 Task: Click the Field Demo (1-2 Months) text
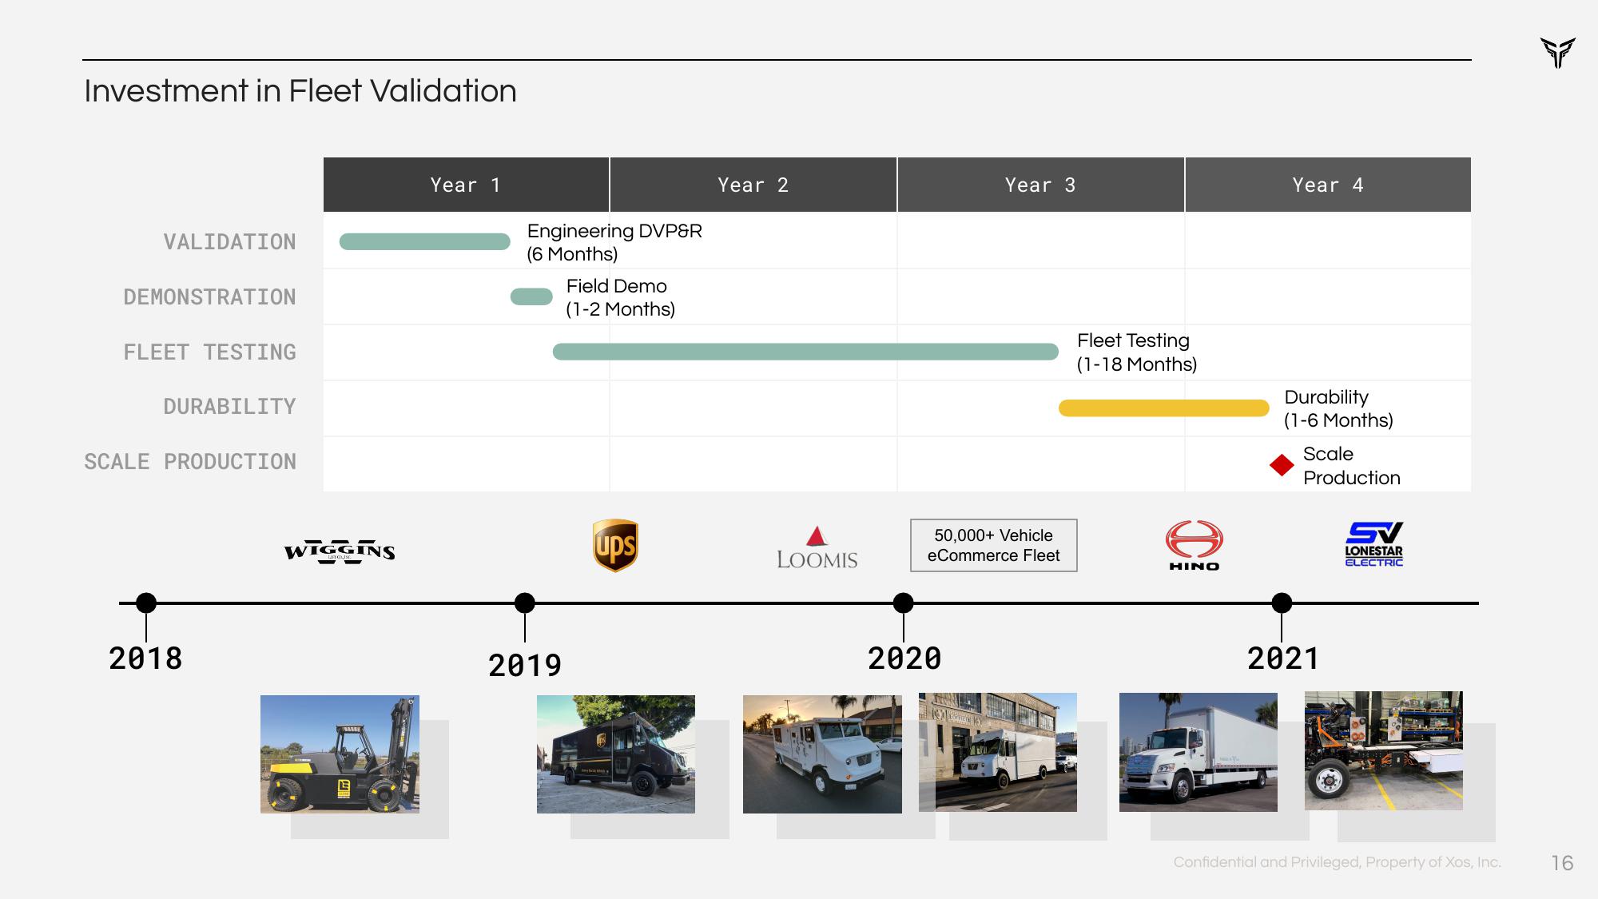(x=620, y=297)
